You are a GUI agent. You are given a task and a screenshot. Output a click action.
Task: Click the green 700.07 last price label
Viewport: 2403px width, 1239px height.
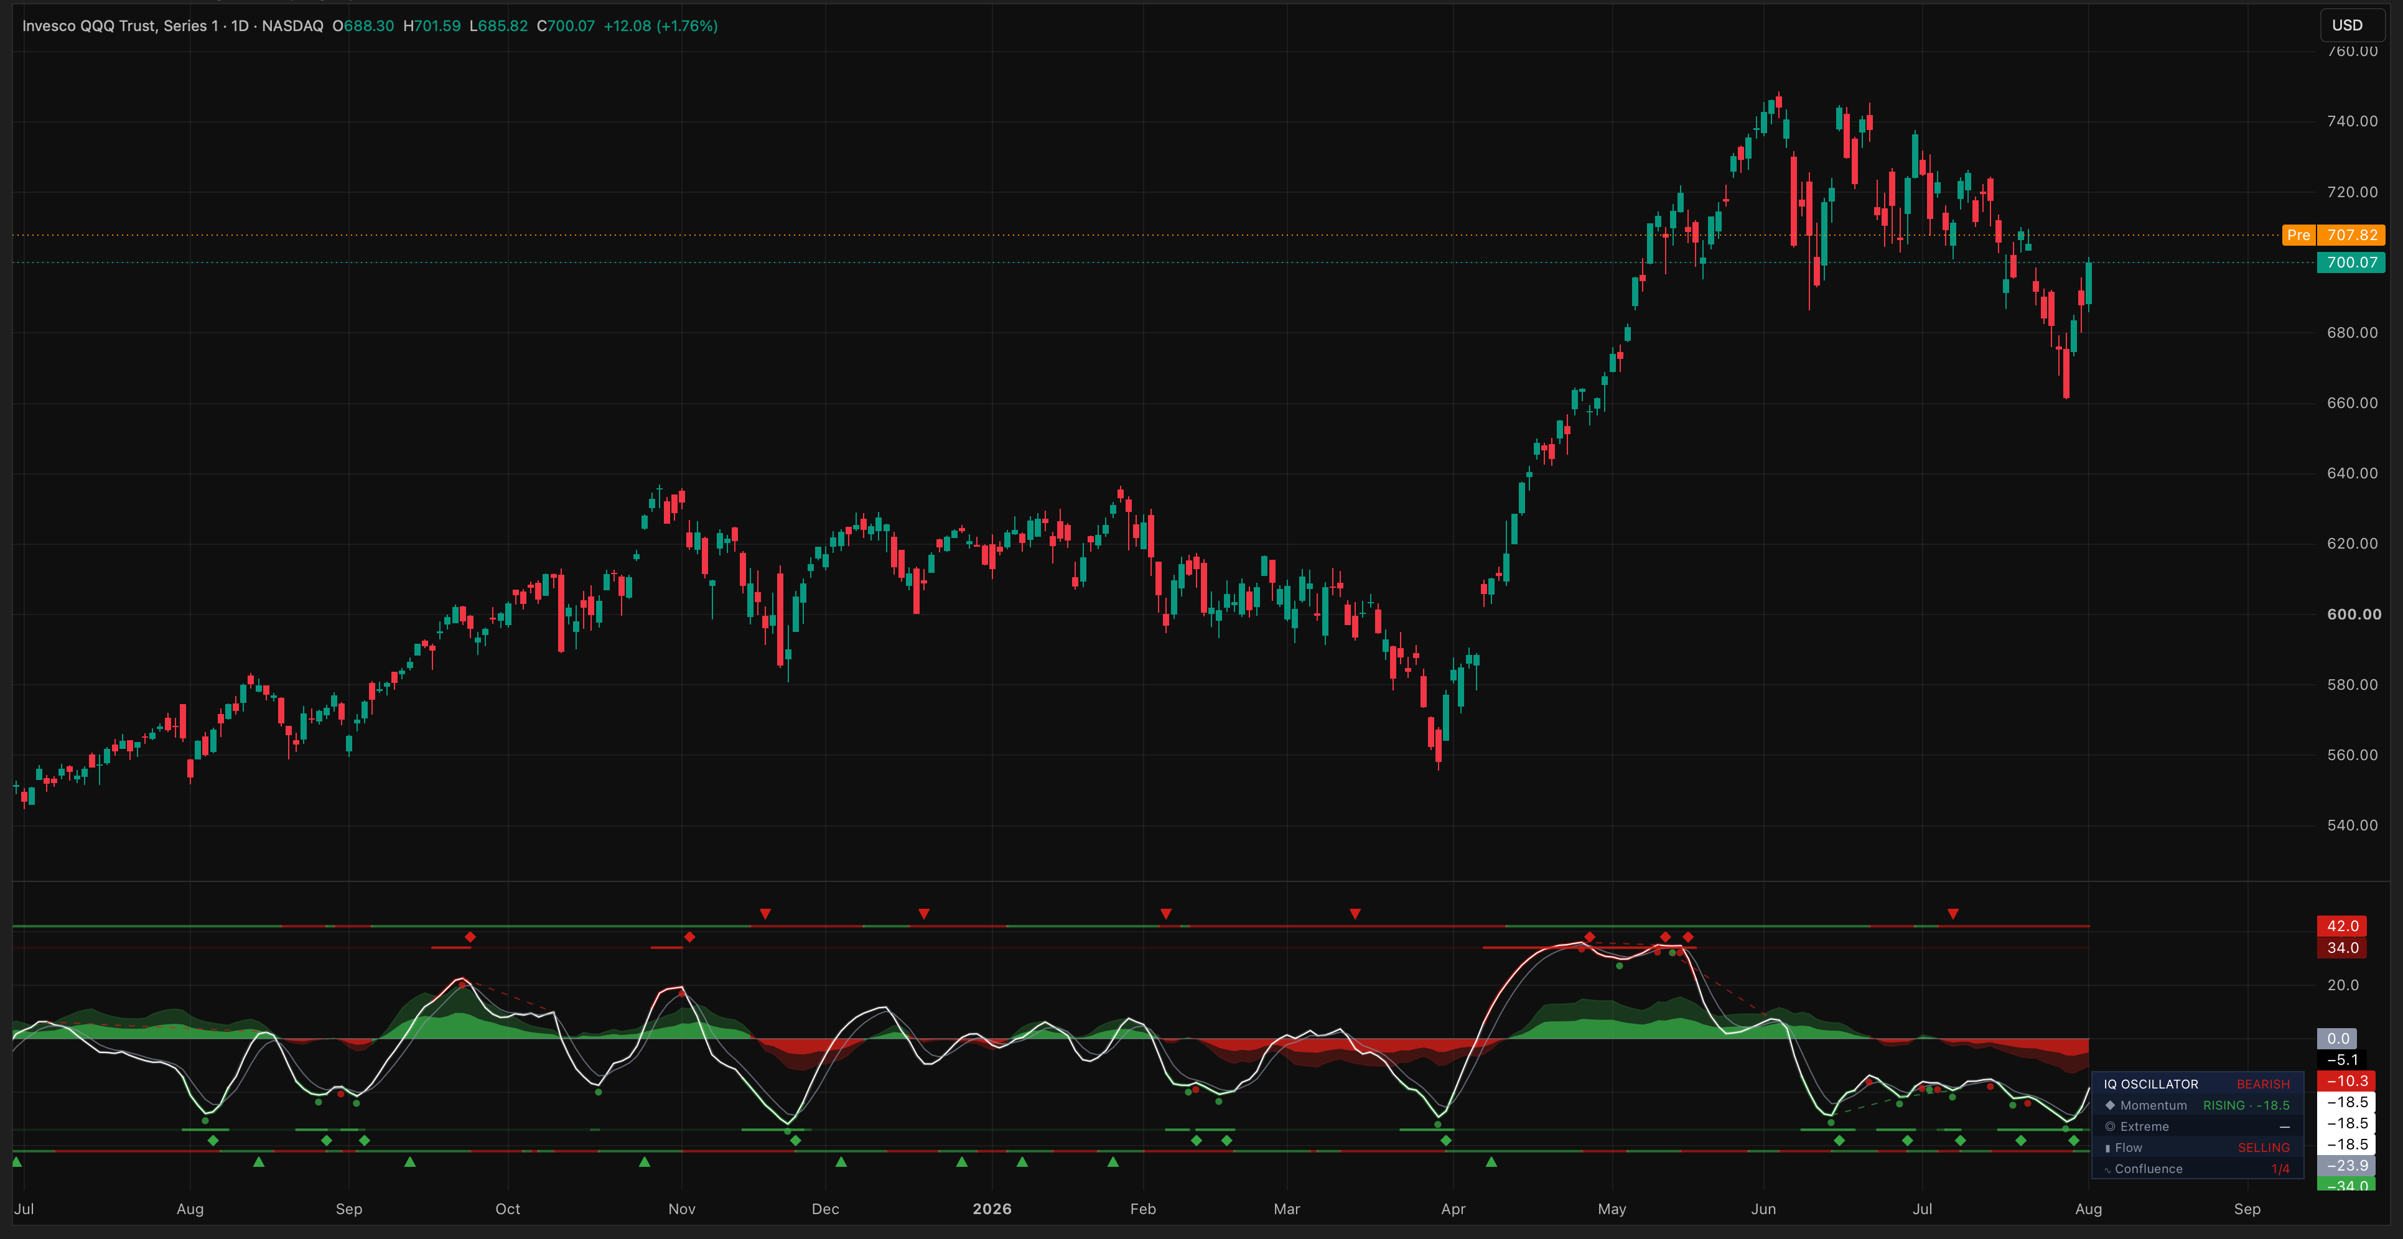click(x=2351, y=263)
